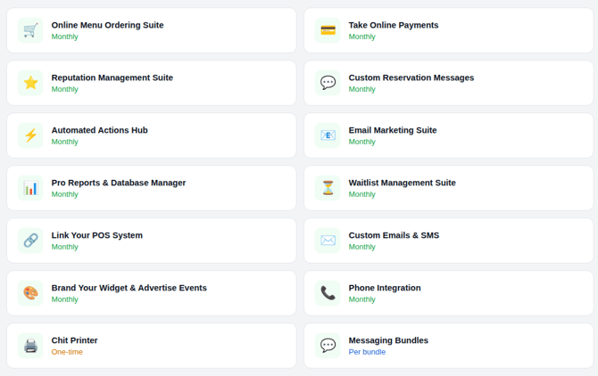
Task: Select the hourglass Waitlist Management icon
Action: (x=328, y=188)
